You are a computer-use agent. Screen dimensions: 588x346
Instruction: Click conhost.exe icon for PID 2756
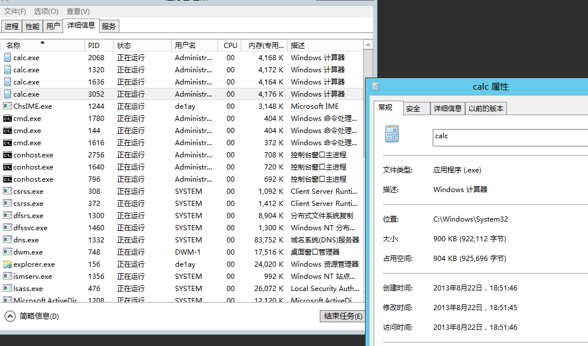point(7,155)
